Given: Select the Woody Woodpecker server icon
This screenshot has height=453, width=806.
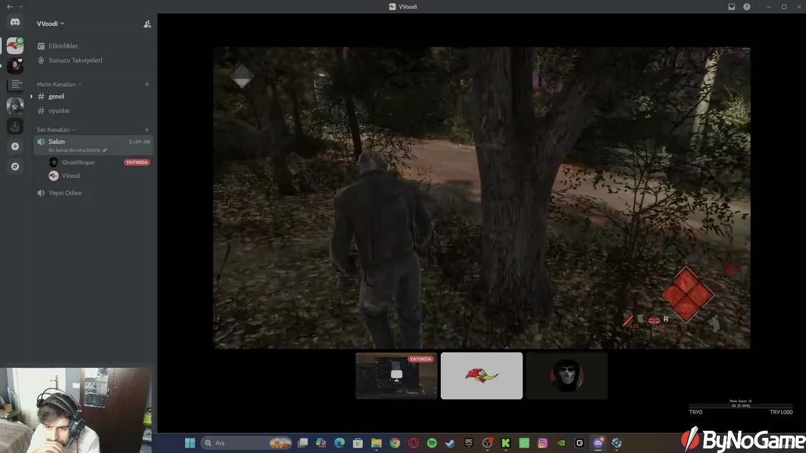Looking at the screenshot, I should 15,45.
